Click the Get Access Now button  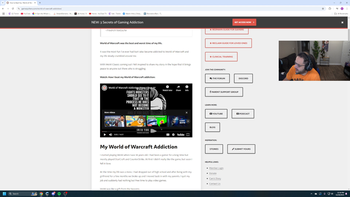(244, 22)
